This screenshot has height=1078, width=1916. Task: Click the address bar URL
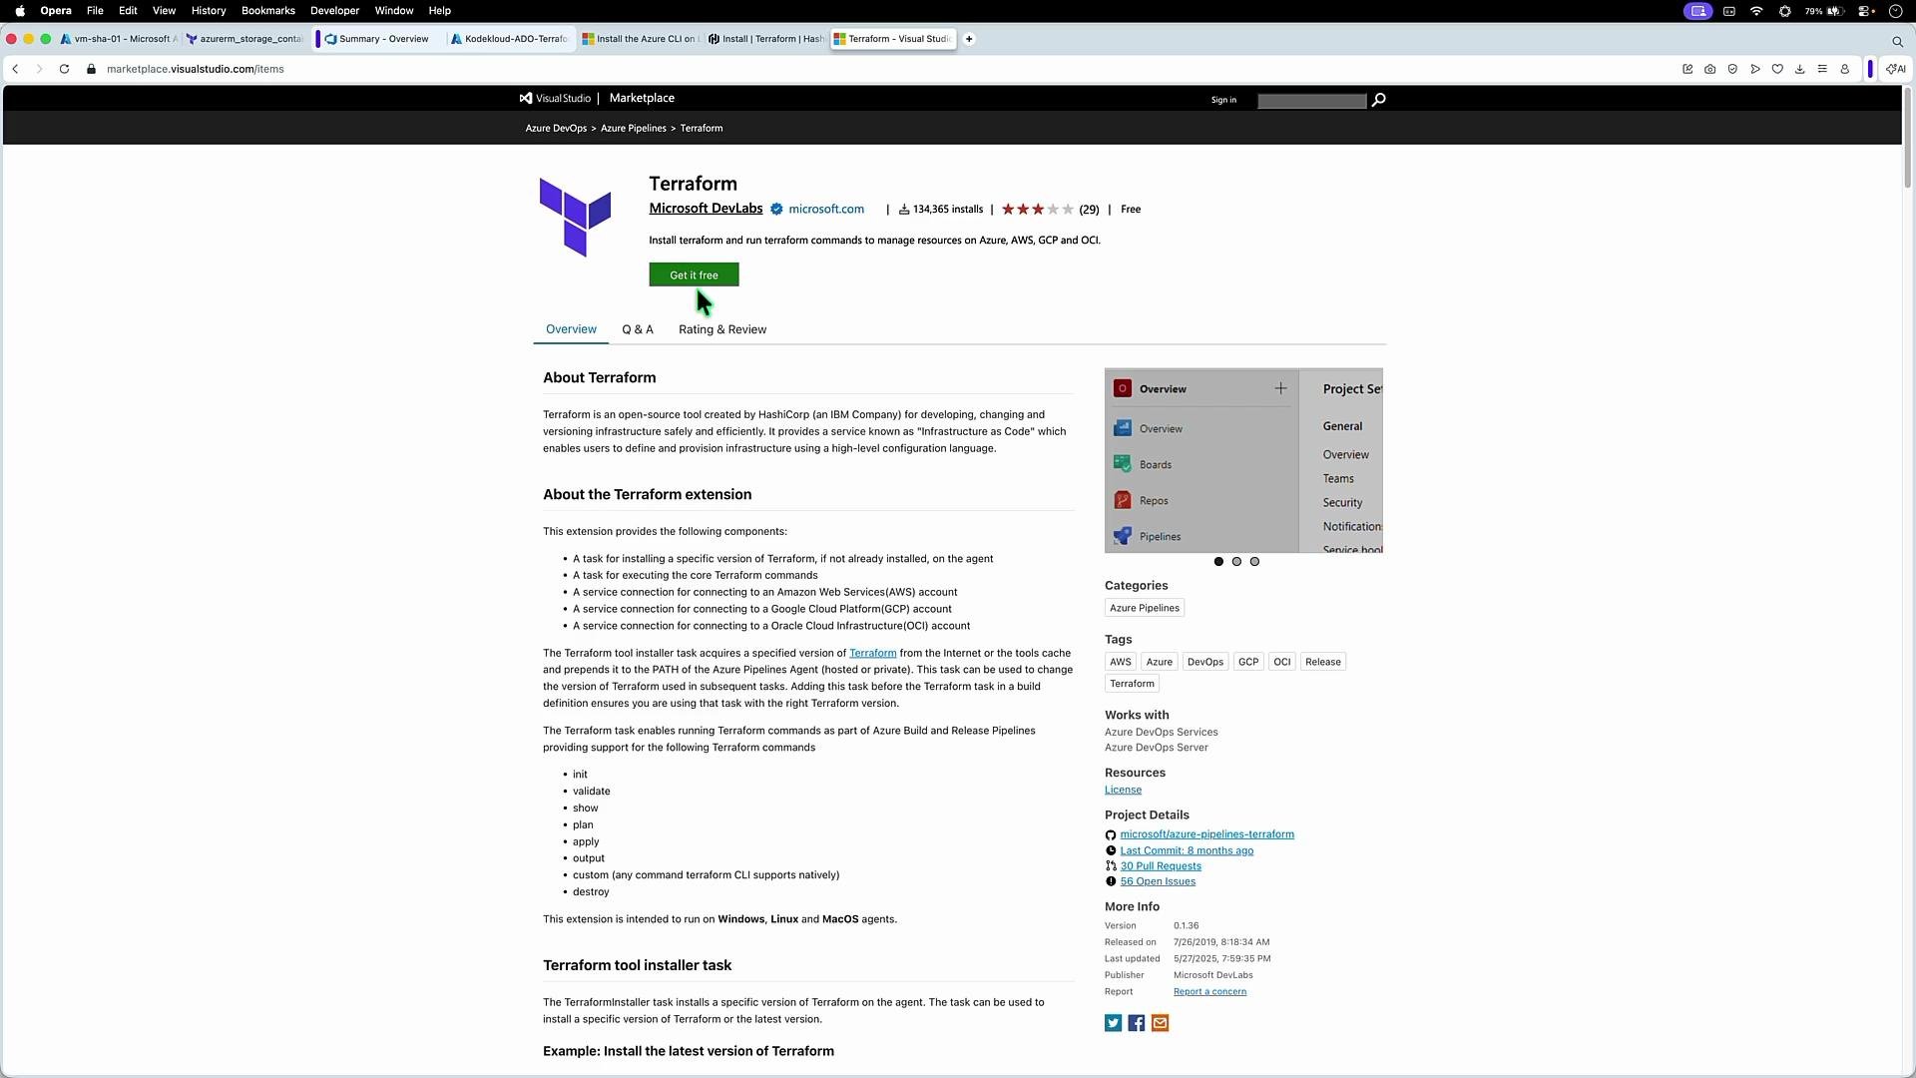click(196, 69)
